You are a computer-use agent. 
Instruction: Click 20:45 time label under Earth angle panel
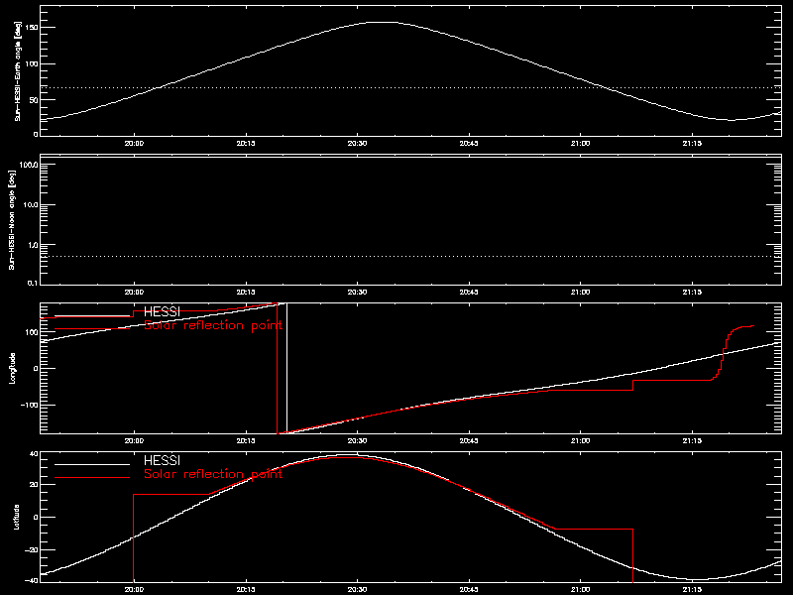[469, 143]
